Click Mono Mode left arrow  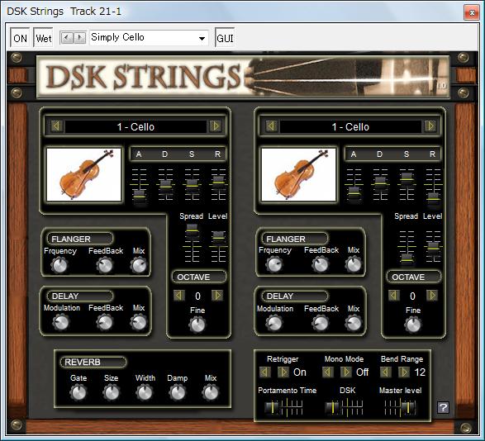327,372
